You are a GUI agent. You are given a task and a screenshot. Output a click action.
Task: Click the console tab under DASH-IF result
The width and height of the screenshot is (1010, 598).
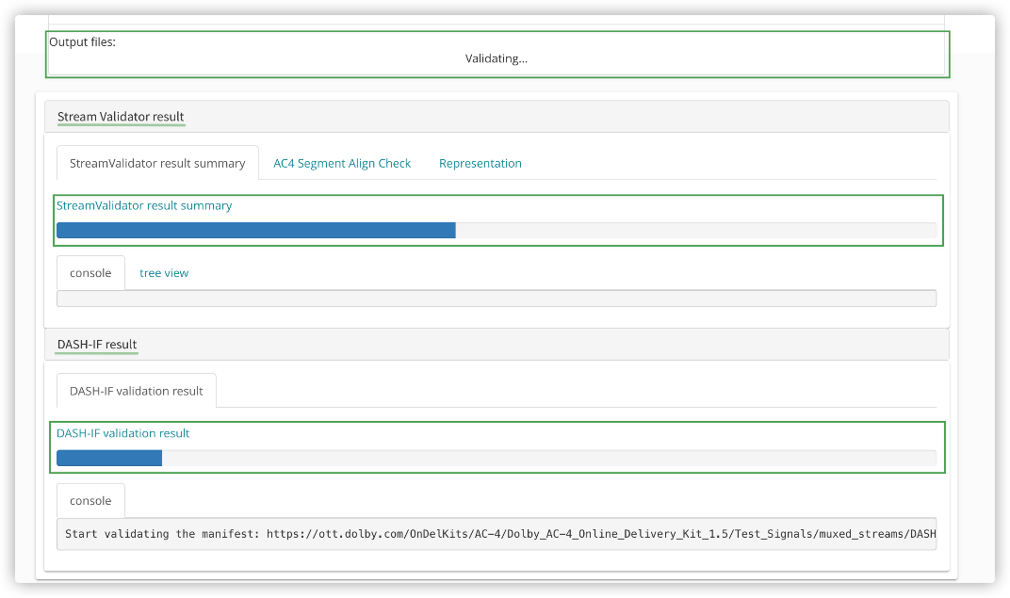click(90, 501)
